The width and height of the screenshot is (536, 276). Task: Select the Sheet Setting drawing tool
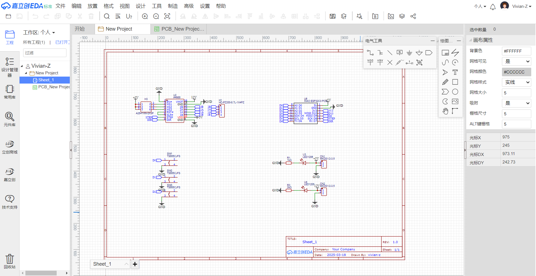click(x=445, y=53)
